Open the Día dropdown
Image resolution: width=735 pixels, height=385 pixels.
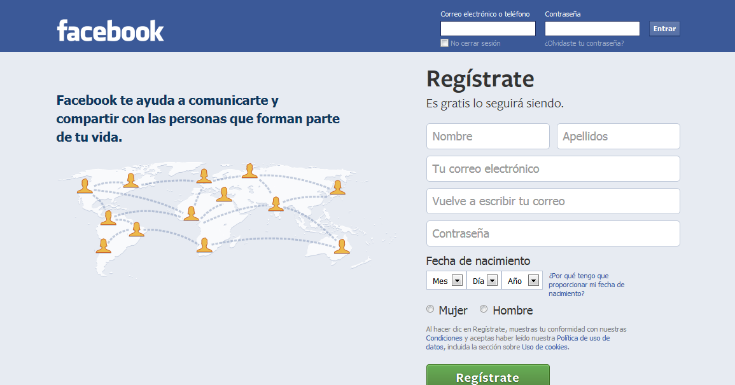[484, 280]
